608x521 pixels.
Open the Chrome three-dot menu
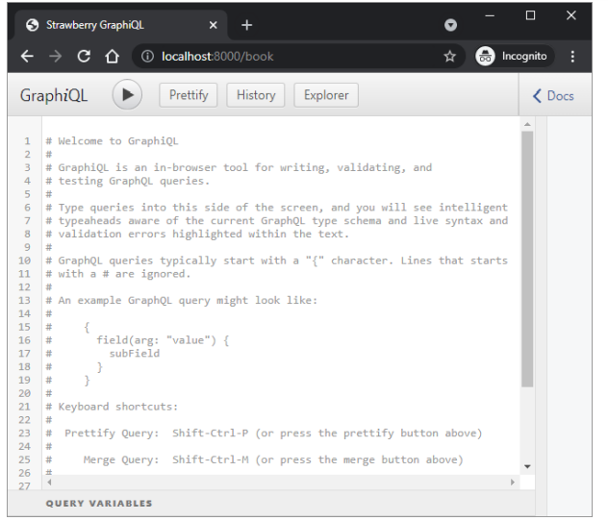coord(572,56)
